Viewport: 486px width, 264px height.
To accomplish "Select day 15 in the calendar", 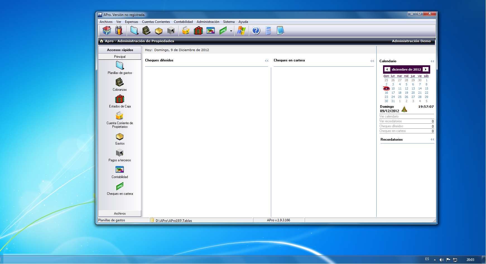I will click(426, 88).
